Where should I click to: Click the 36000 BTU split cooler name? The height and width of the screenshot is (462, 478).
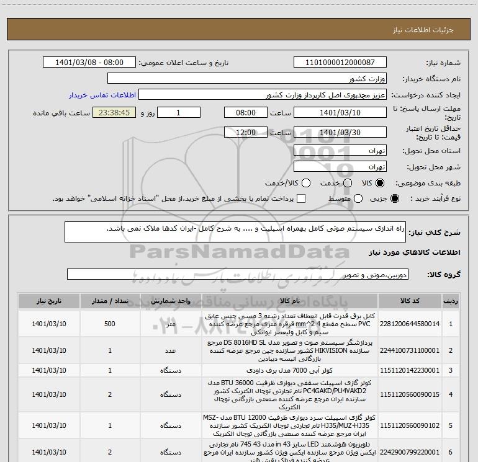(x=290, y=394)
